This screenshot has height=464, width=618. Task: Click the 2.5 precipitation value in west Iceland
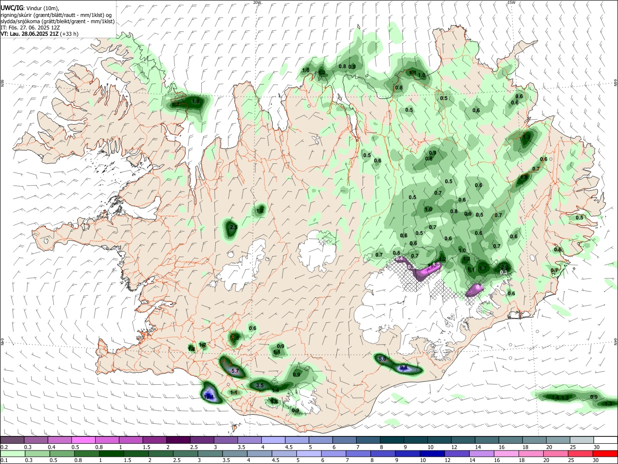click(234, 227)
